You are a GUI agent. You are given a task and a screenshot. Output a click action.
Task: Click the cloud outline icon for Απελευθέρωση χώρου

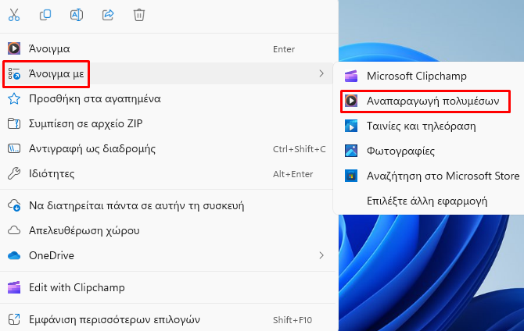pos(14,230)
